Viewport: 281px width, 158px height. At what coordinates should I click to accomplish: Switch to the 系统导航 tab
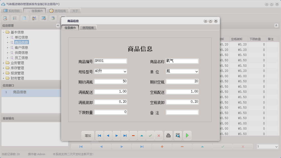(x=12, y=11)
